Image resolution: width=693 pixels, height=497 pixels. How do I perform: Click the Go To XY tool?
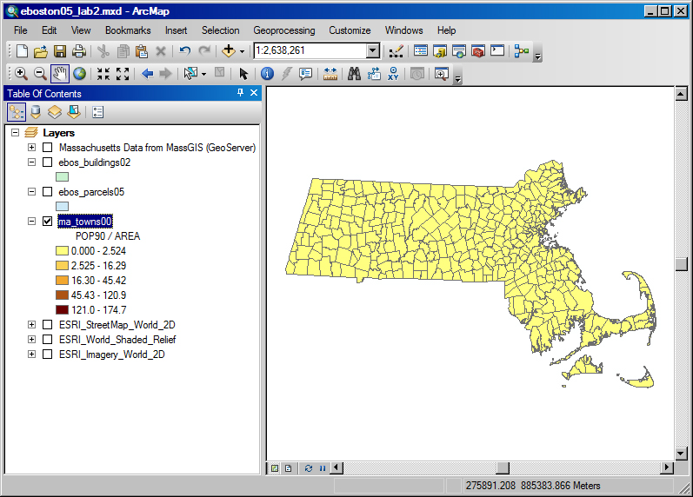point(394,74)
